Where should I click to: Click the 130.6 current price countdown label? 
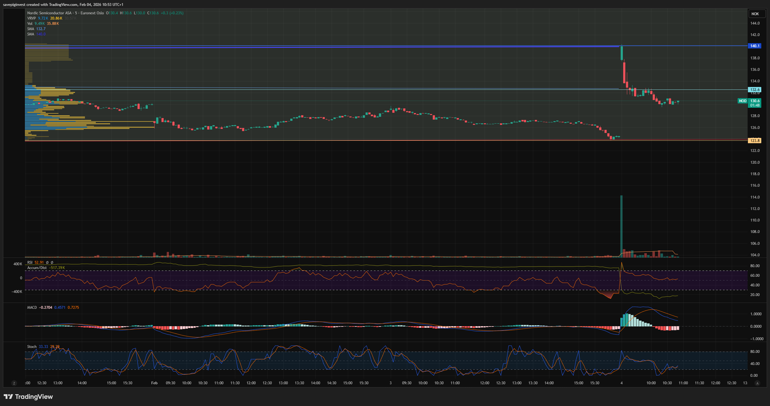(755, 103)
